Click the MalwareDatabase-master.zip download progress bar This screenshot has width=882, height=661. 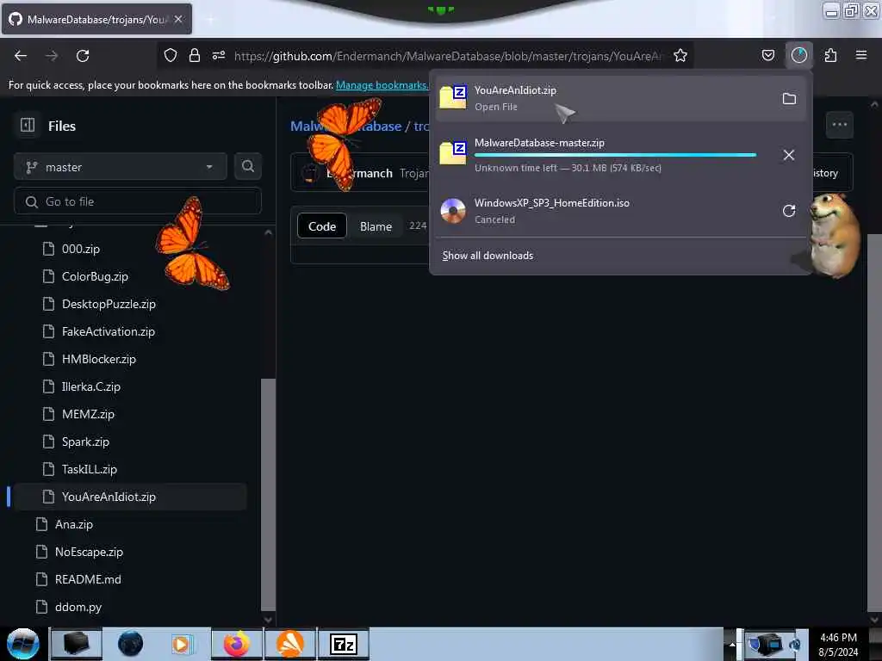[615, 155]
